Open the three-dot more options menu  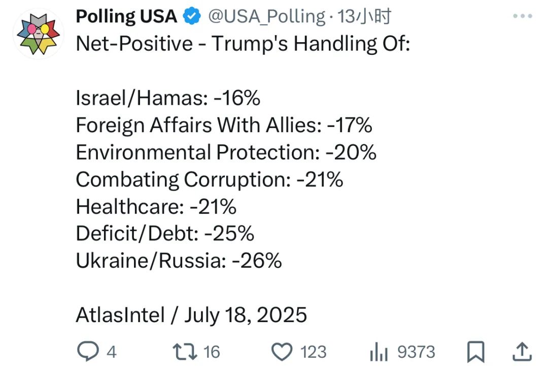(x=523, y=16)
